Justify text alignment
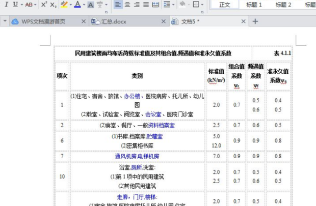 coord(146,5)
